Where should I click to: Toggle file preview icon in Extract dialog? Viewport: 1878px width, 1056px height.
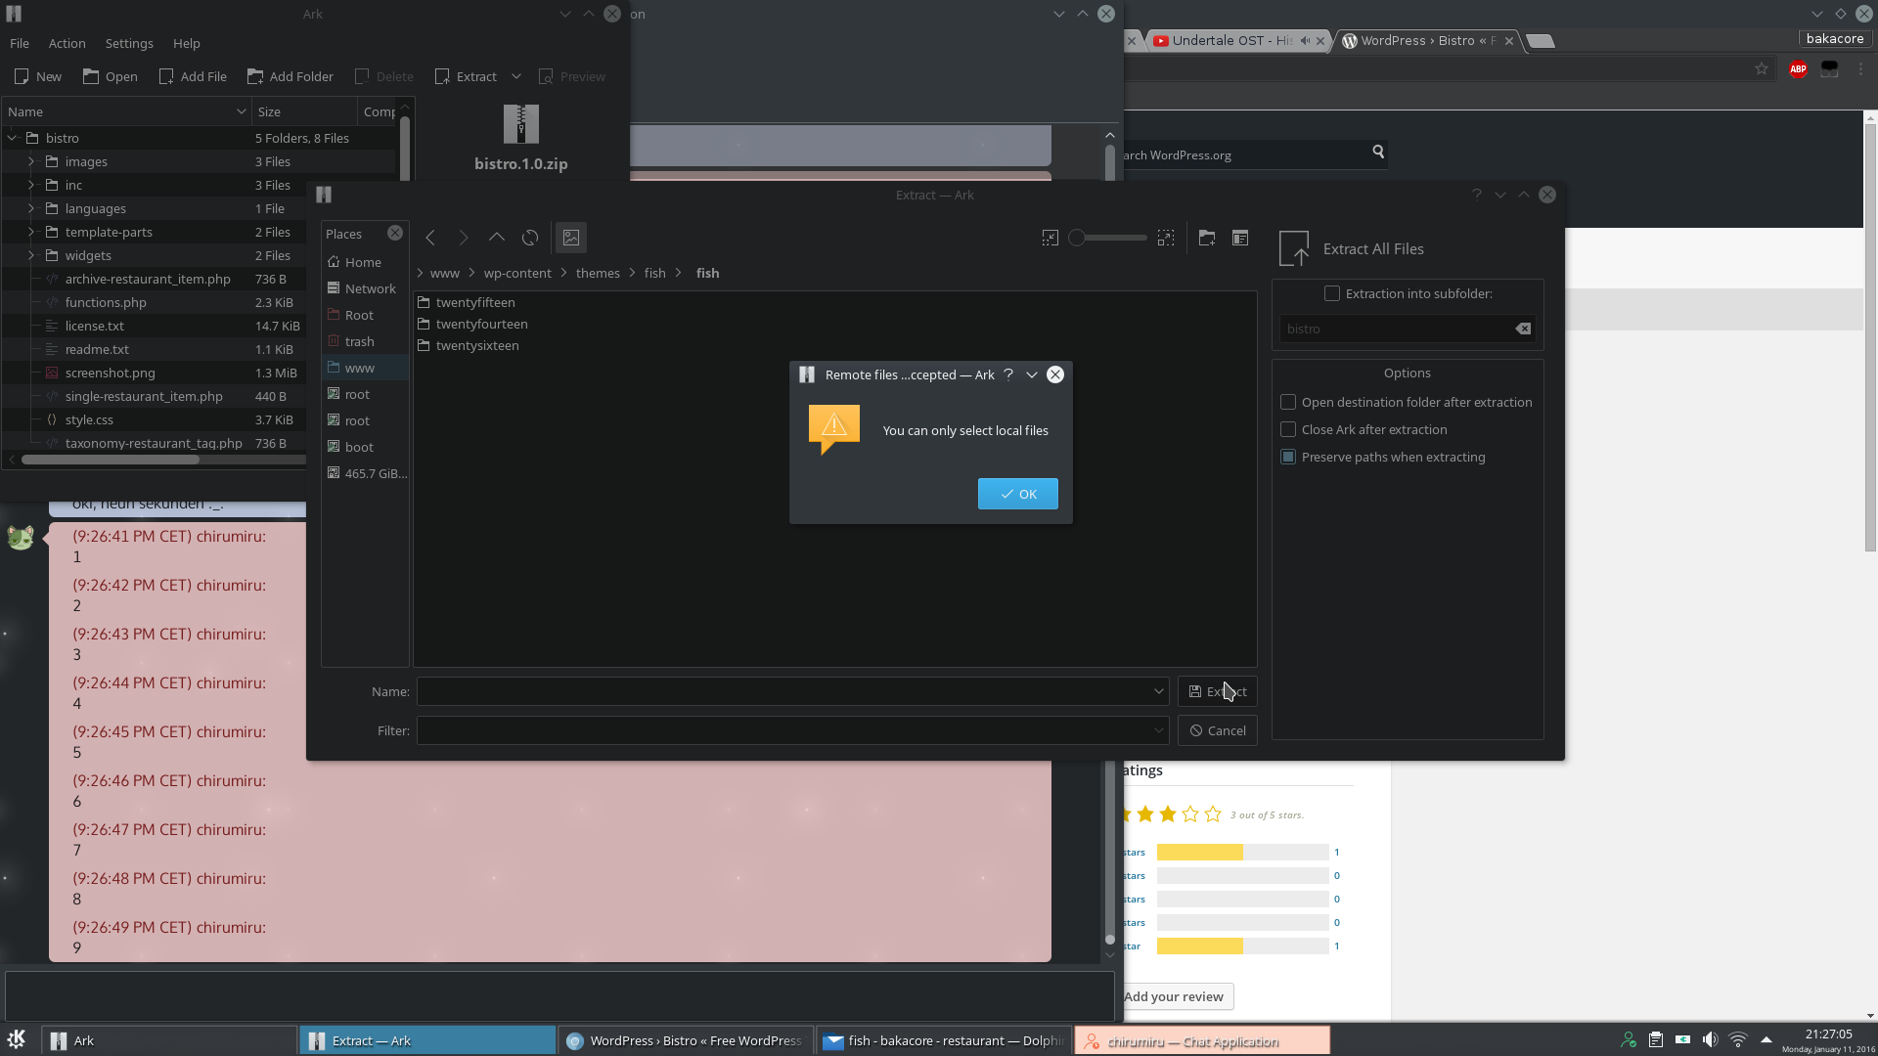pos(571,238)
